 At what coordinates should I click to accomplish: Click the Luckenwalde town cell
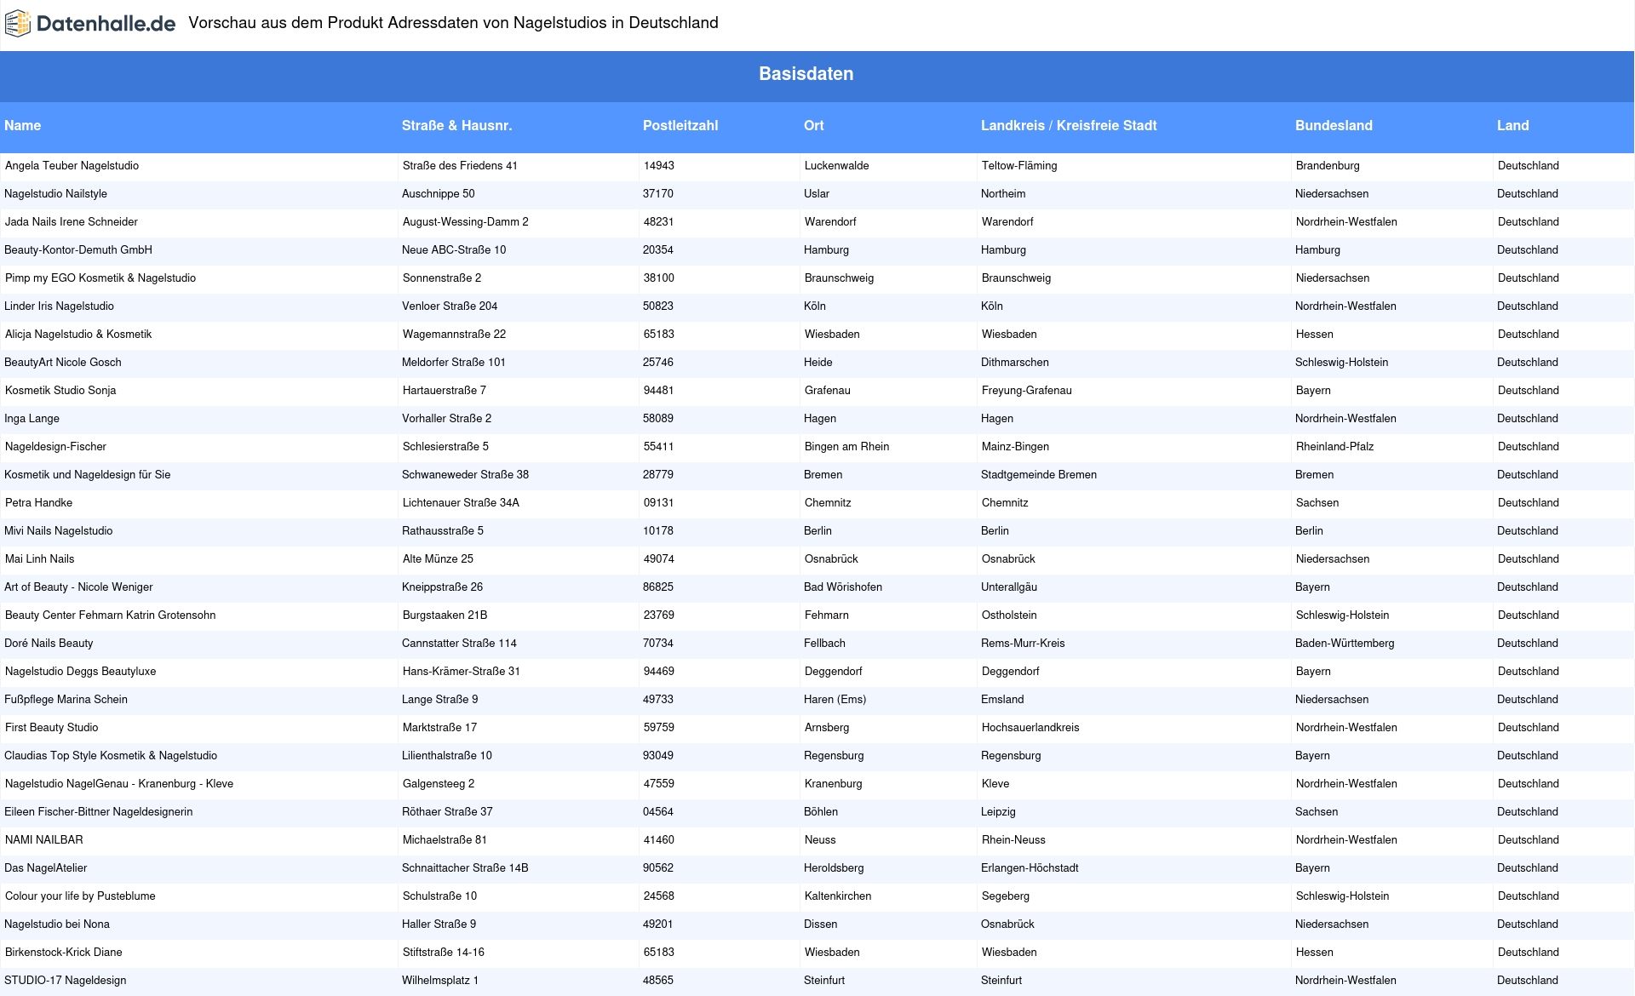pyautogui.click(x=837, y=166)
